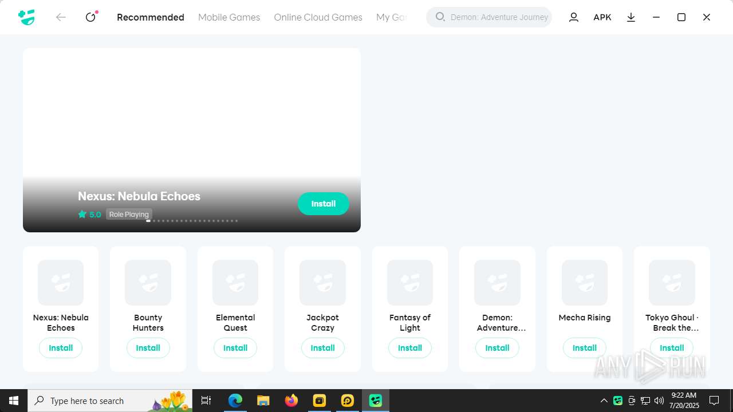Install Nexus: Nebula Echoes from the banner

323,204
